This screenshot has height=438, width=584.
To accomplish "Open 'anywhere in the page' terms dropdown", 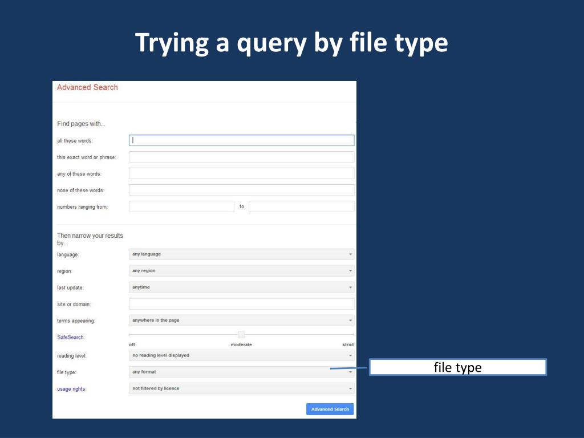I will pyautogui.click(x=241, y=321).
